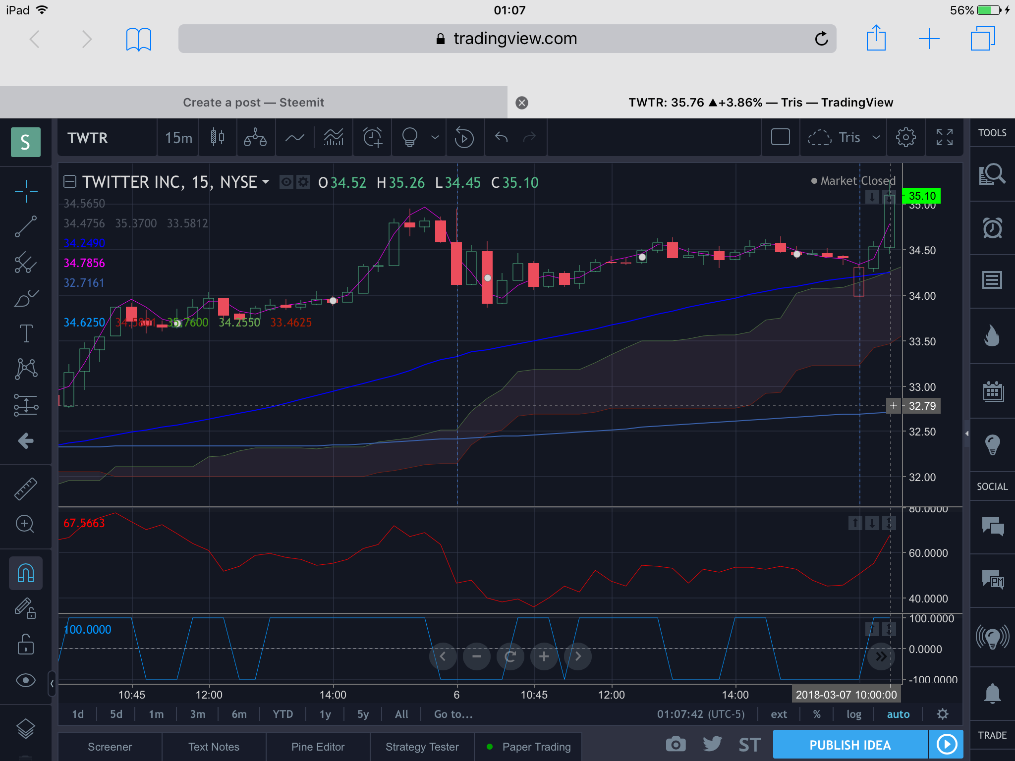Viewport: 1015px width, 761px height.
Task: Click the back arrow icon in left toolbar
Action: pyautogui.click(x=26, y=440)
